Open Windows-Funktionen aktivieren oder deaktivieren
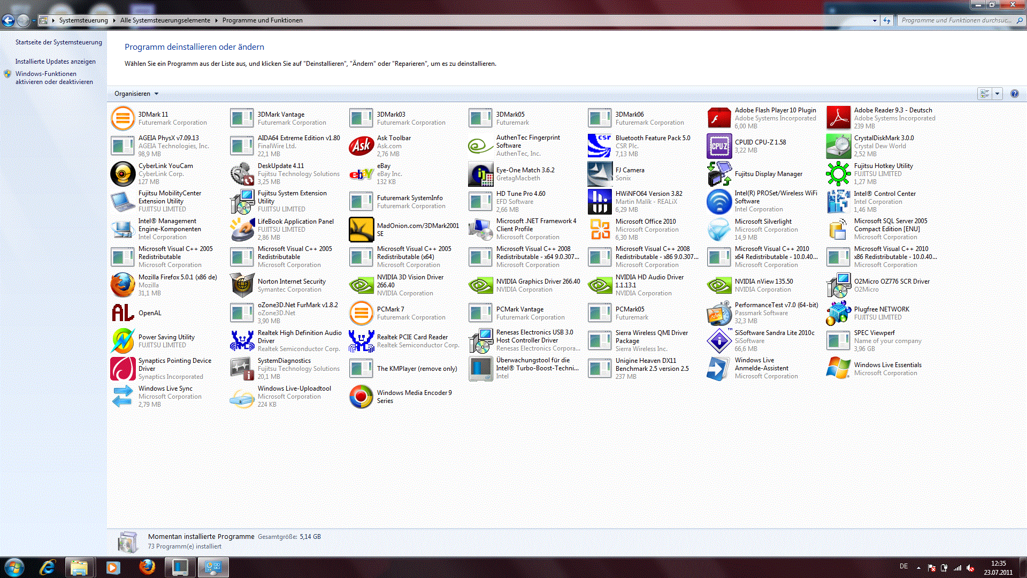1027x578 pixels. coord(54,78)
